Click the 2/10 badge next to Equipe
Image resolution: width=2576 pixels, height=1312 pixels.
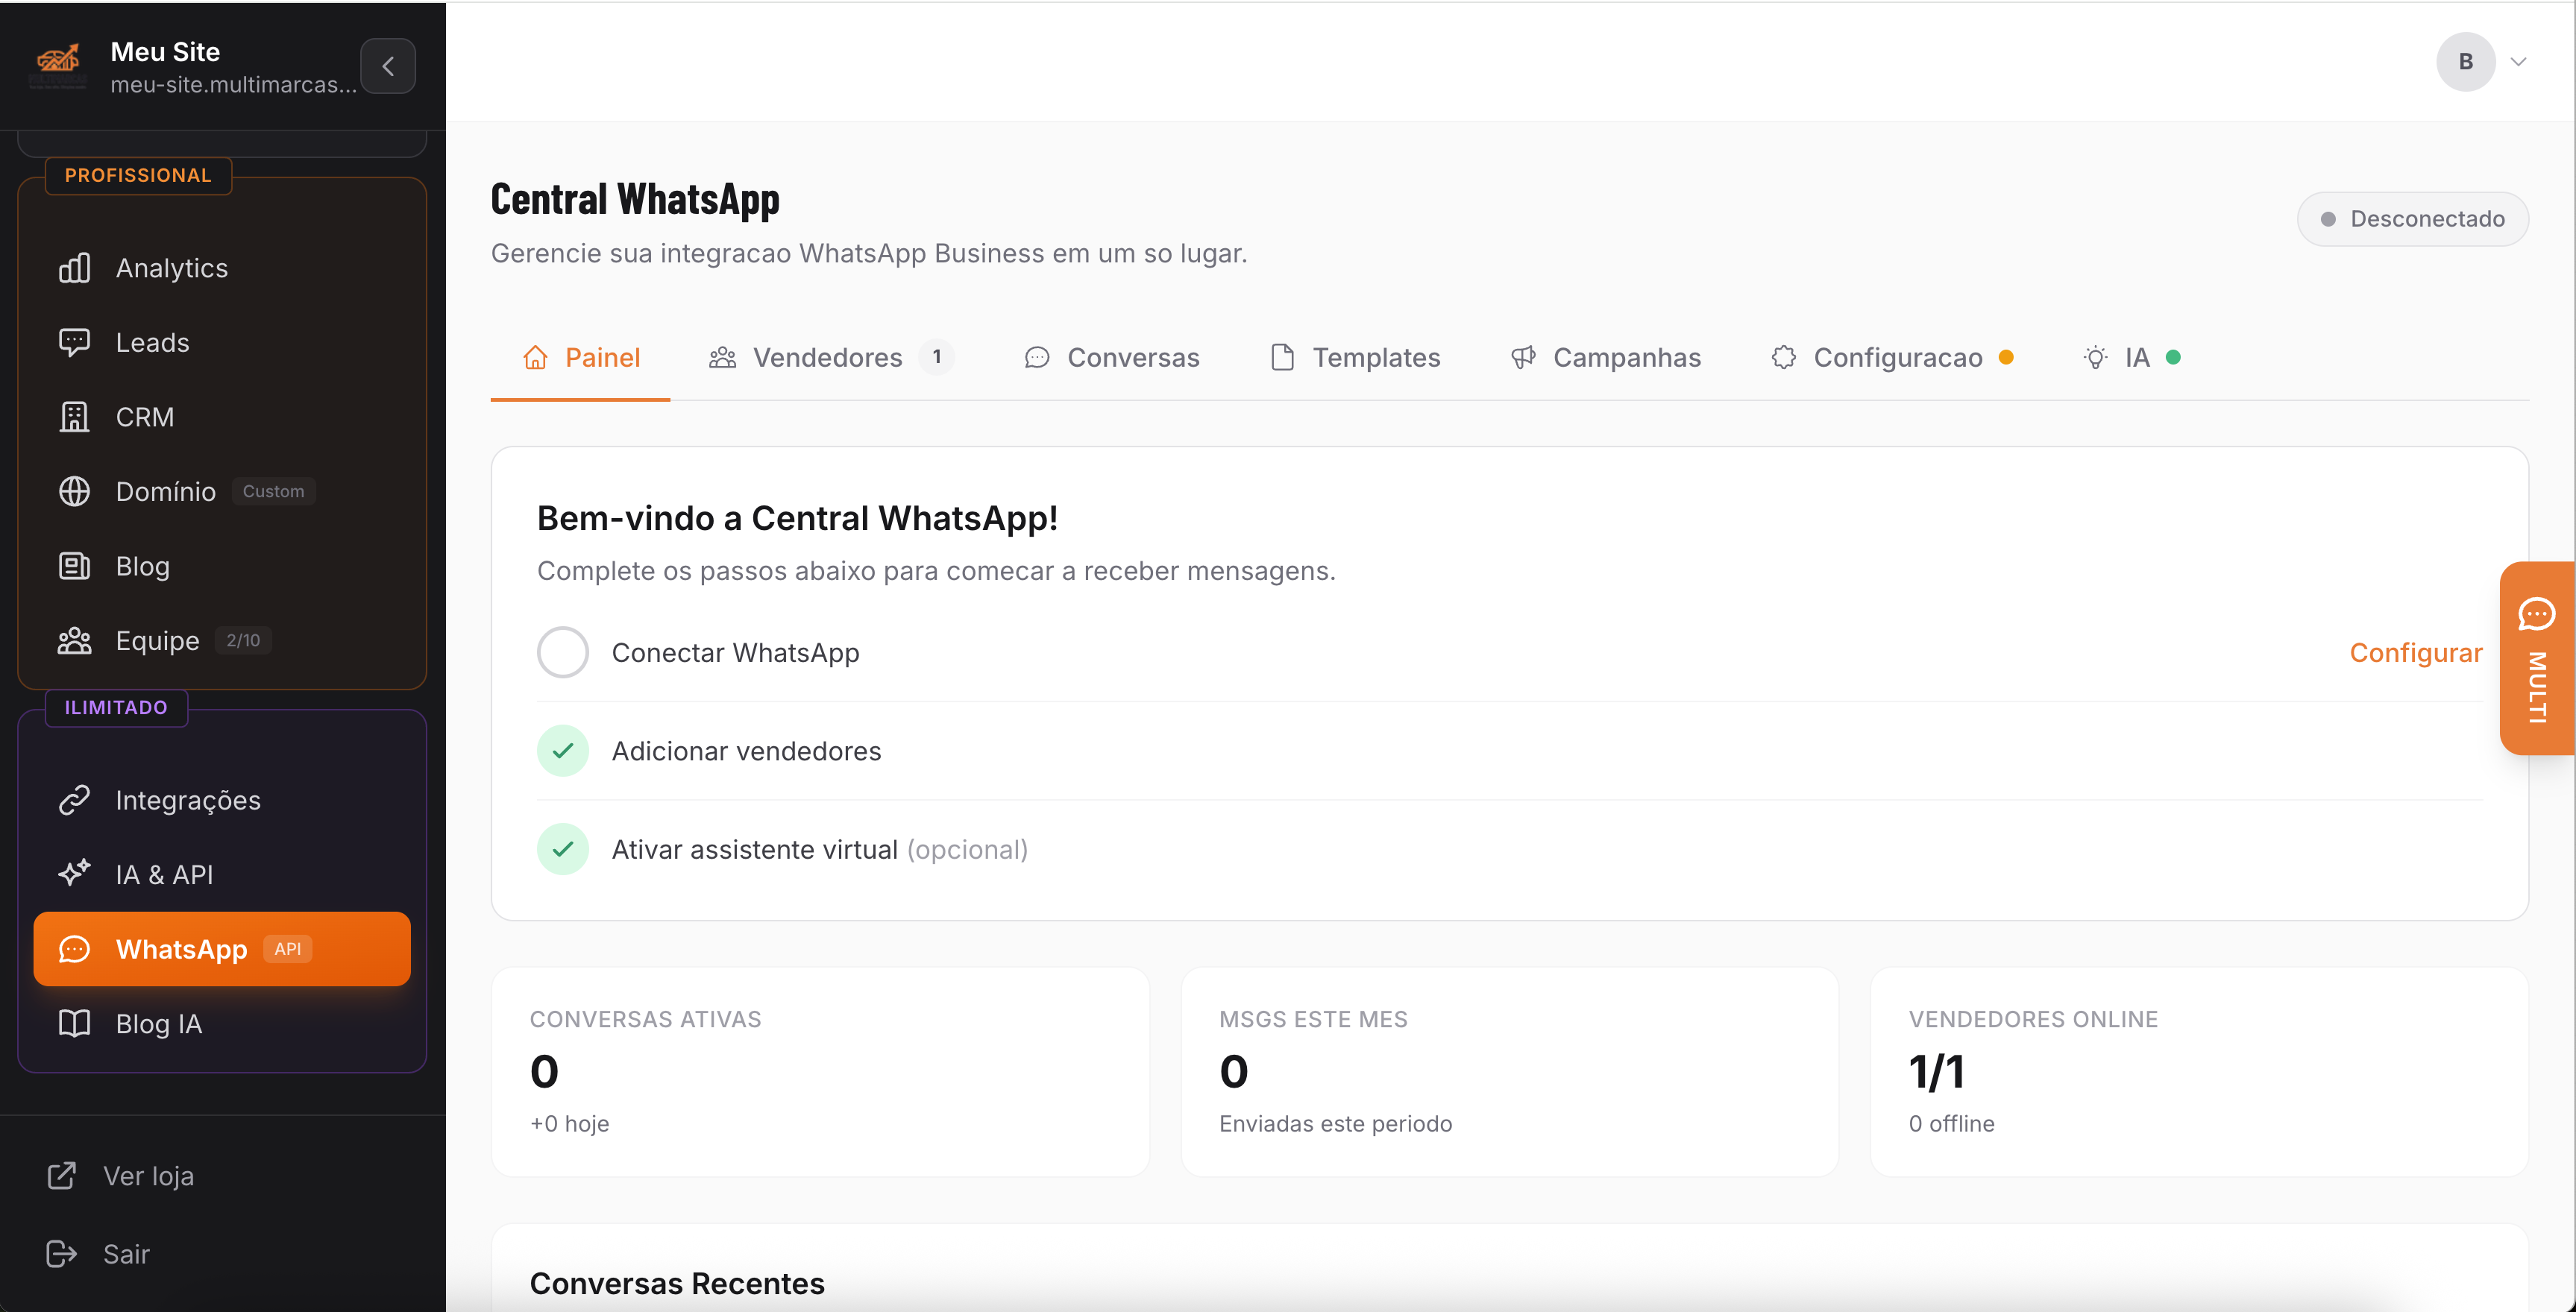[243, 640]
